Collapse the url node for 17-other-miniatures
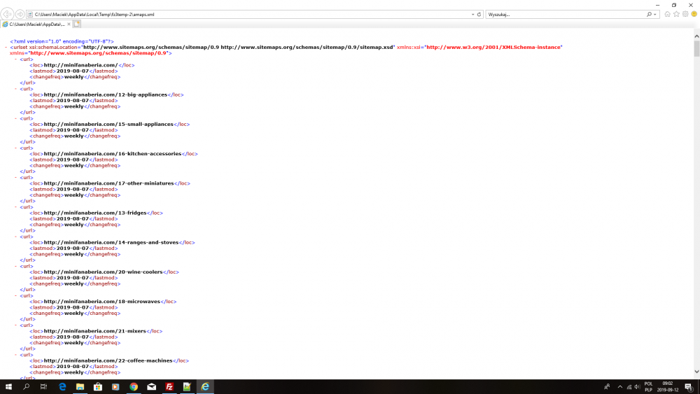Image resolution: width=700 pixels, height=394 pixels. click(x=15, y=177)
